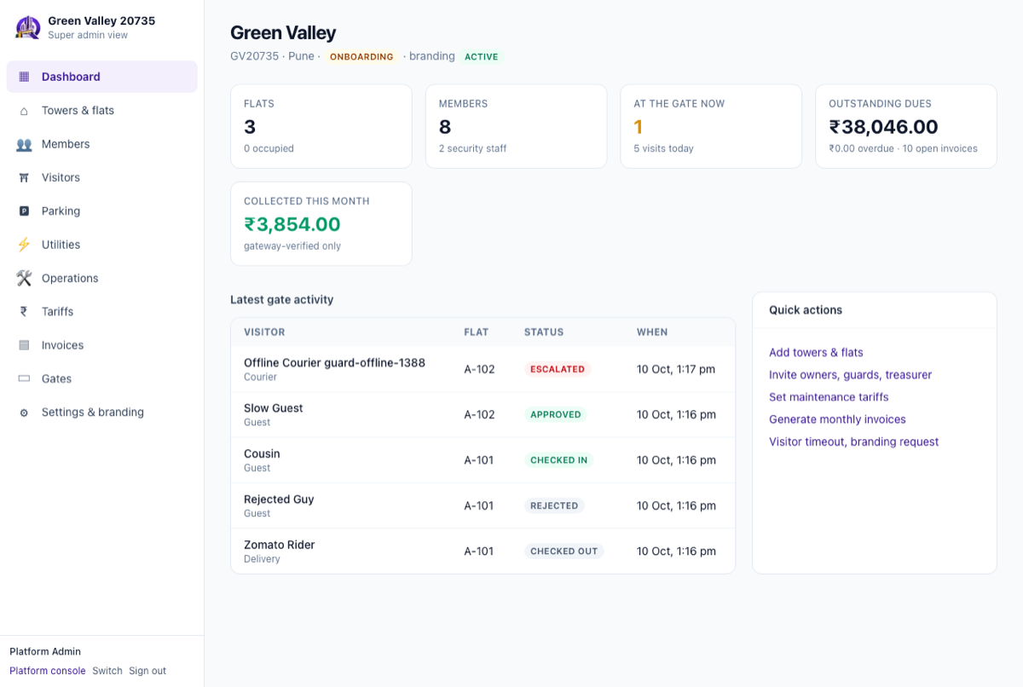The width and height of the screenshot is (1023, 687).
Task: Click the Latest gate activity heading
Action: pyautogui.click(x=282, y=300)
